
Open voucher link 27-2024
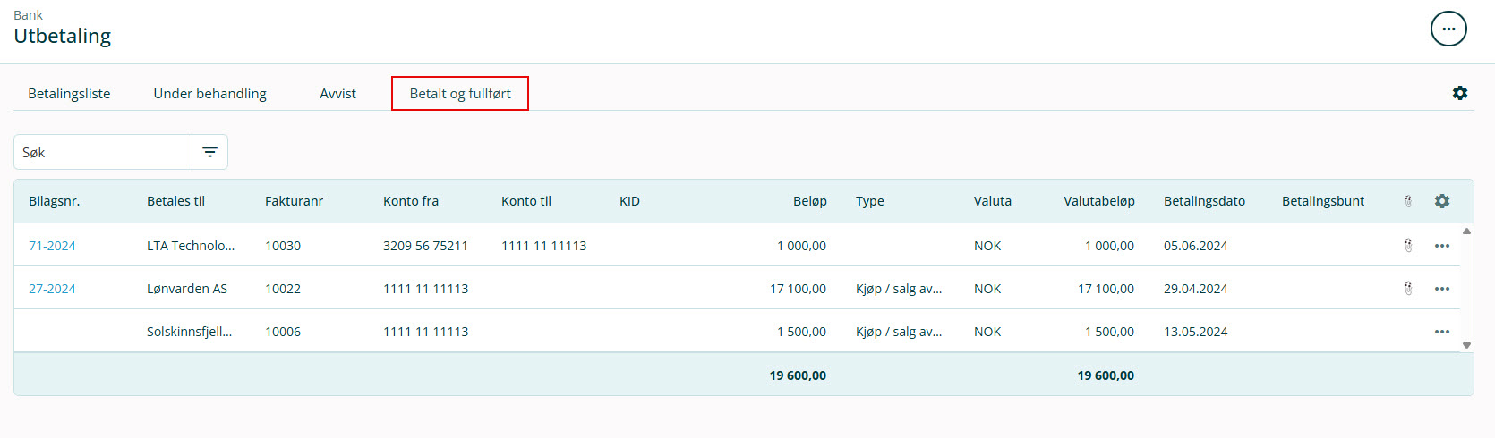click(52, 289)
